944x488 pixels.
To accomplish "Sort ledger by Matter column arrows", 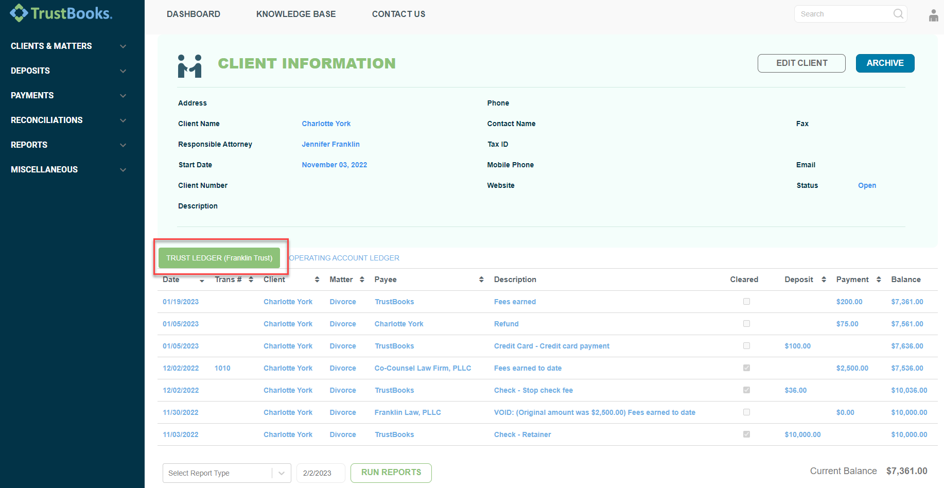I will (x=362, y=280).
